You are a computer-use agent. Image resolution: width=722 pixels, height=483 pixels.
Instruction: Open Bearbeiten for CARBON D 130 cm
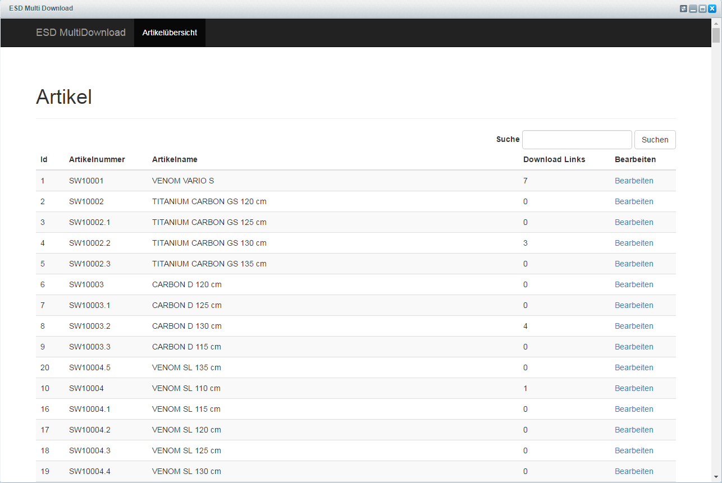(634, 326)
